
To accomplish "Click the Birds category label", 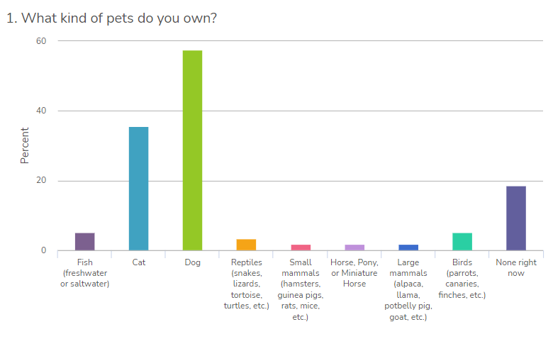I will coord(462,279).
